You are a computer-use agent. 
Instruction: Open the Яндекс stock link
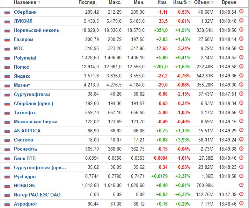coord(22,76)
